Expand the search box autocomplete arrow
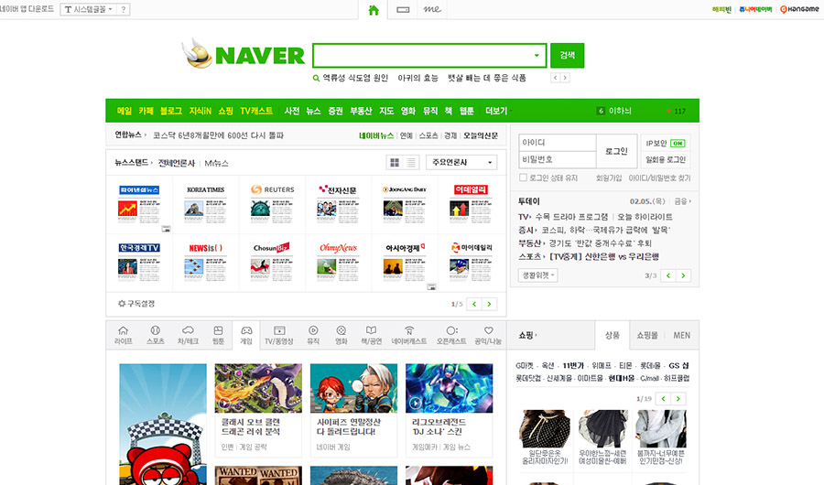 (537, 55)
